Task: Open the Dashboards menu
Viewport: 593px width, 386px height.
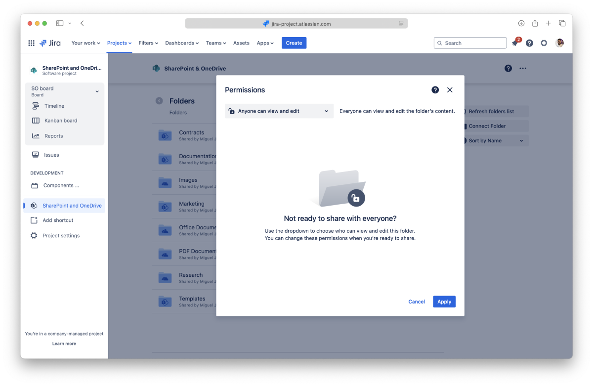Action: tap(182, 43)
